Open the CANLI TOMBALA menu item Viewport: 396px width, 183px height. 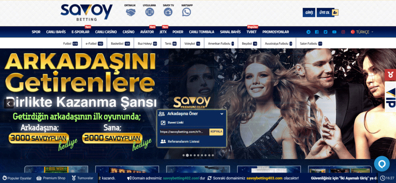(x=201, y=32)
